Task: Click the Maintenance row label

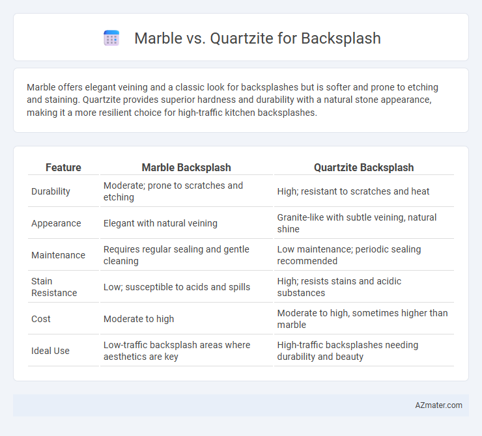Action: point(58,255)
